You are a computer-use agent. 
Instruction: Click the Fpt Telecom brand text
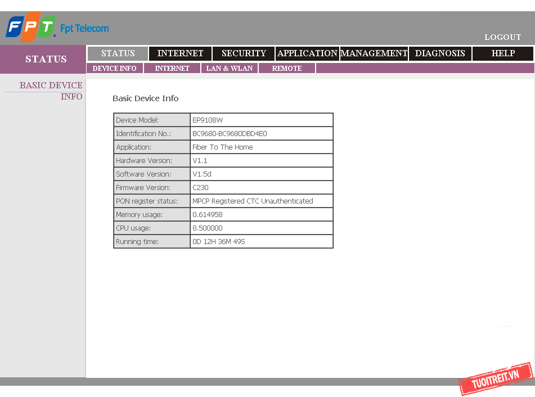click(84, 28)
